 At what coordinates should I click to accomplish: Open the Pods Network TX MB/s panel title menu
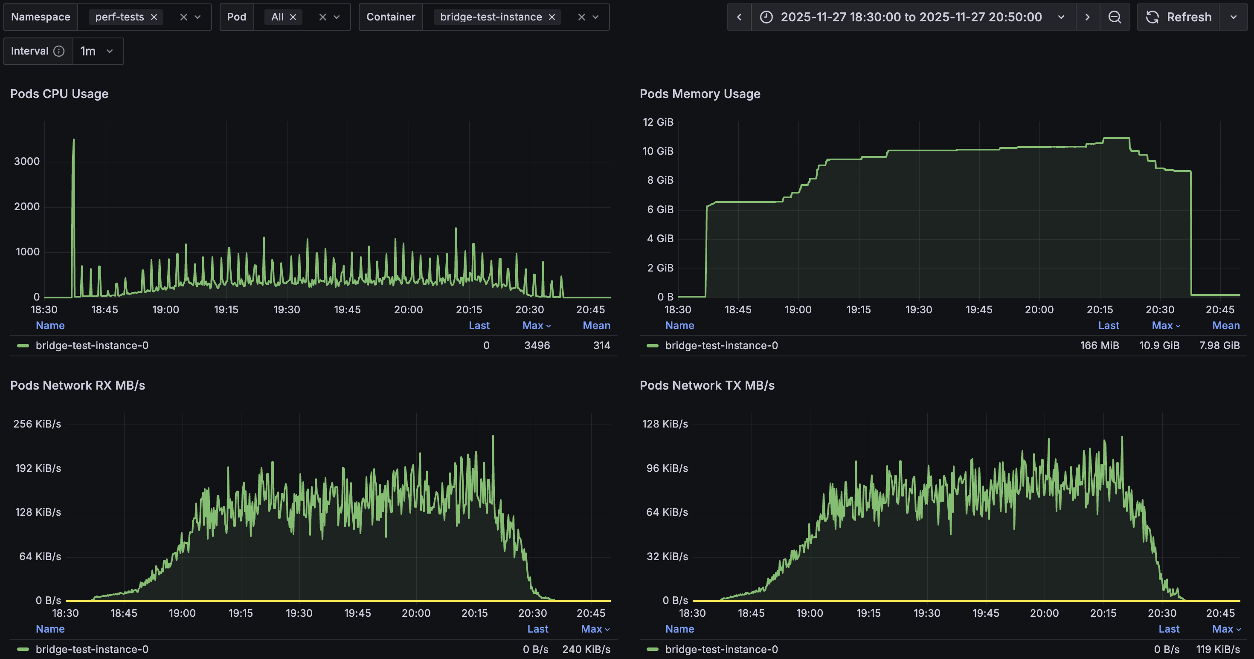click(707, 385)
